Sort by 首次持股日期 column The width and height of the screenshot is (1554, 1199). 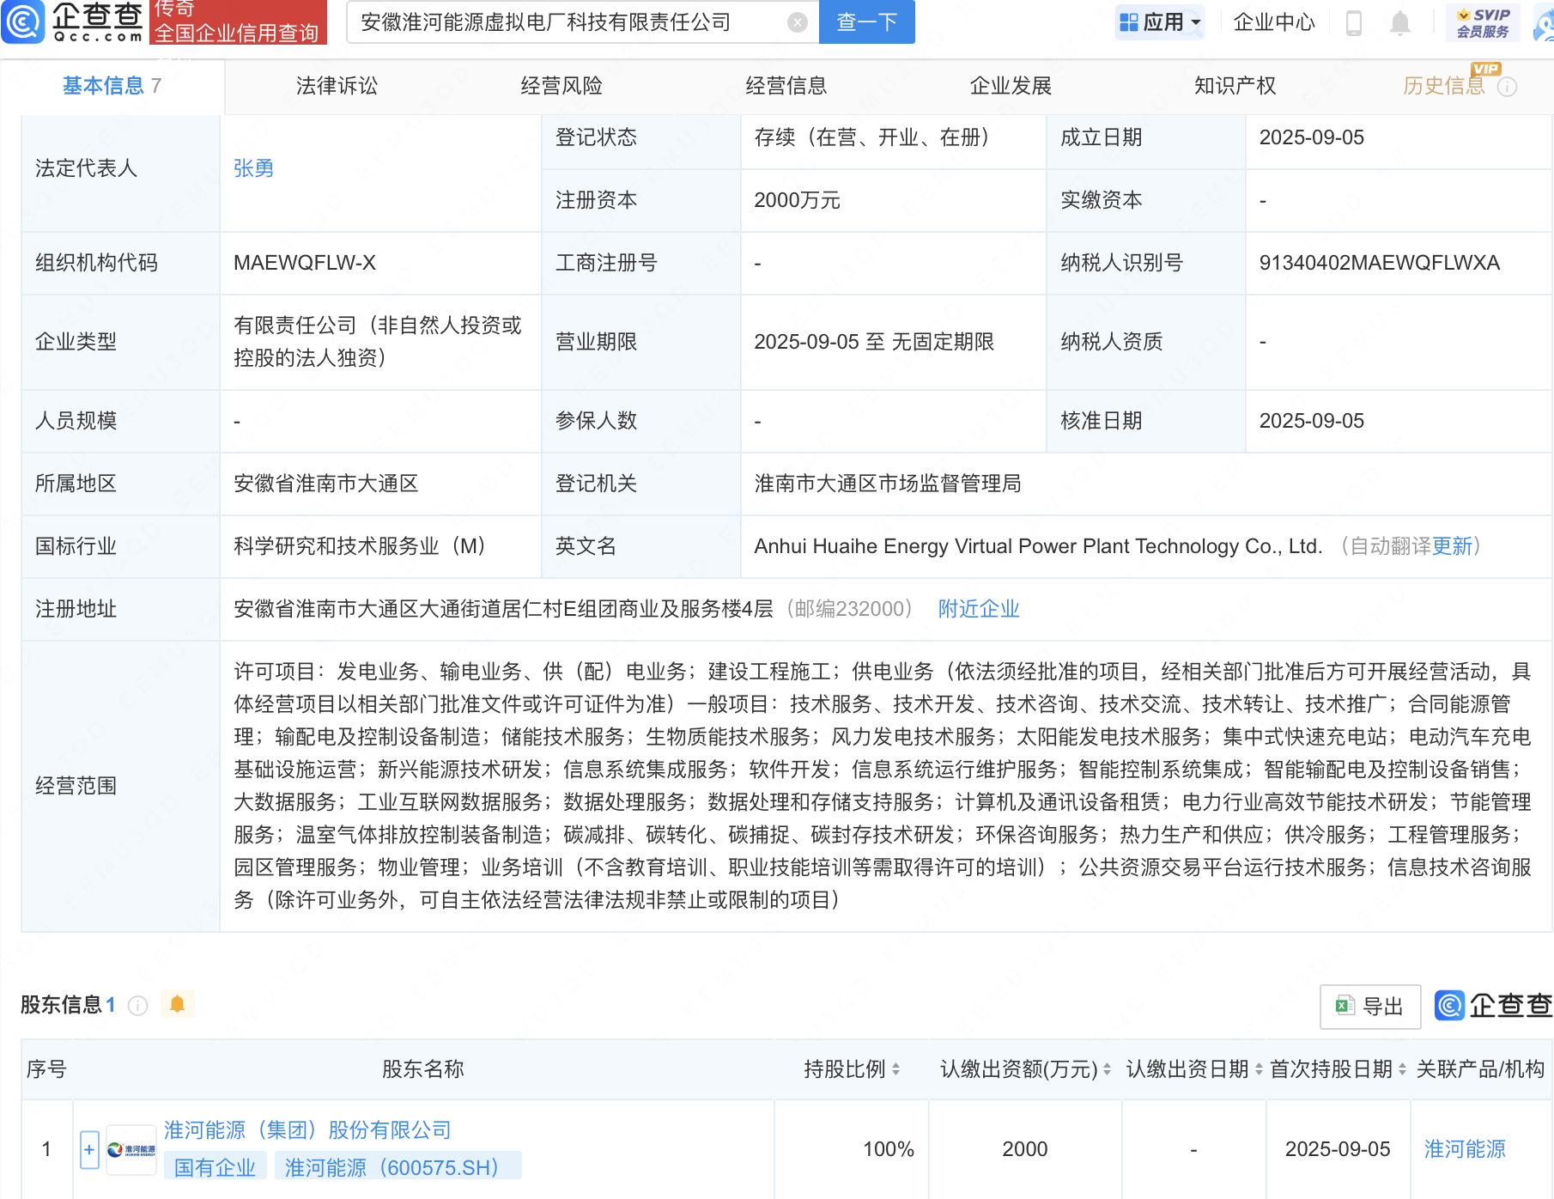[1402, 1069]
